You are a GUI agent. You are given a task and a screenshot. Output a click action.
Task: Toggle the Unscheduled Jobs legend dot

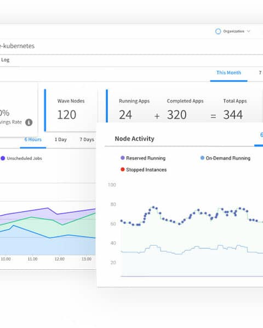(3, 159)
